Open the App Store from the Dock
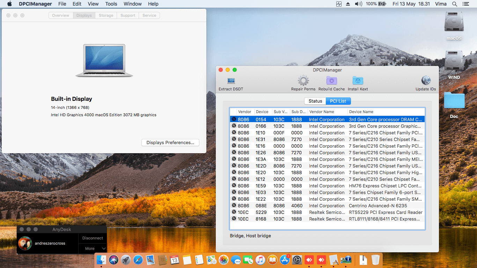477x268 pixels. (x=285, y=260)
